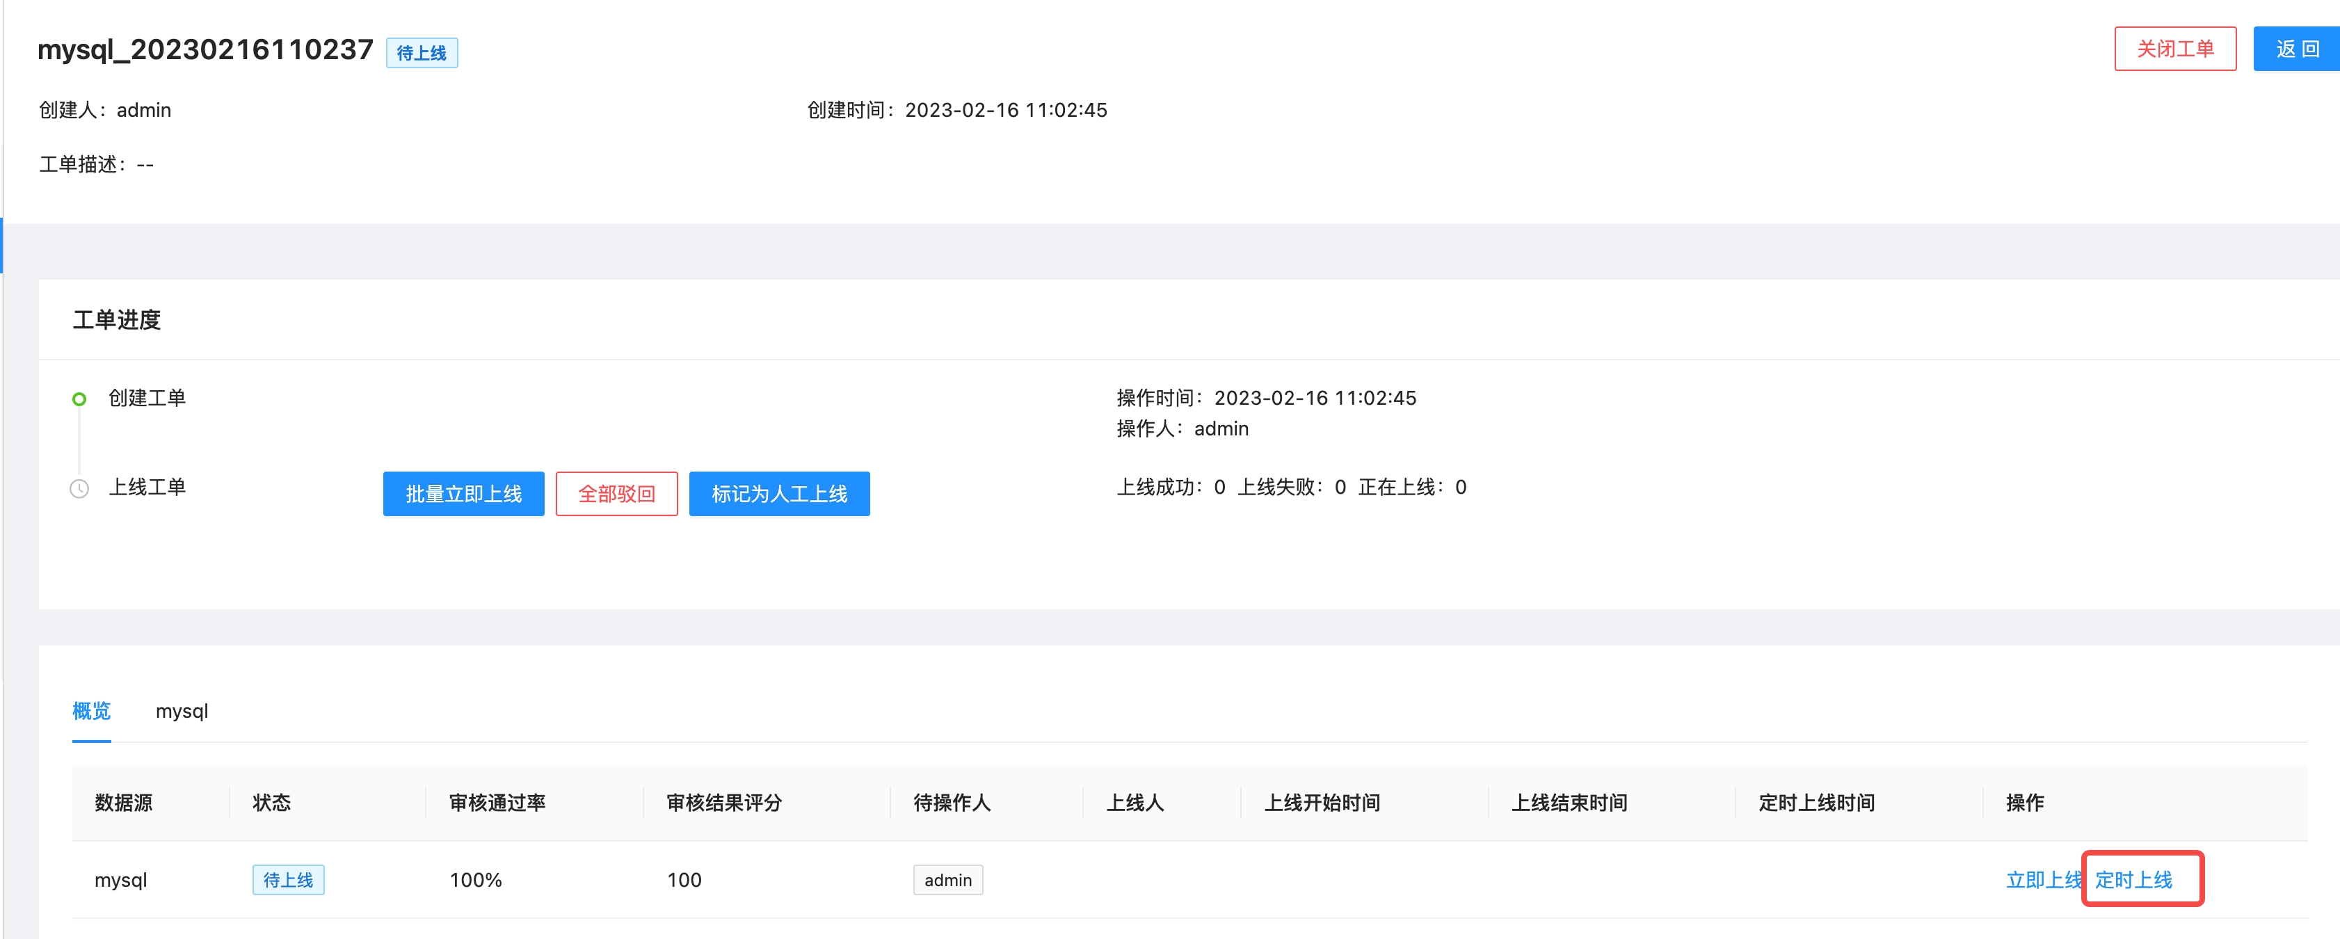Click 标记为人工上线 button
2340x939 pixels.
(x=778, y=494)
